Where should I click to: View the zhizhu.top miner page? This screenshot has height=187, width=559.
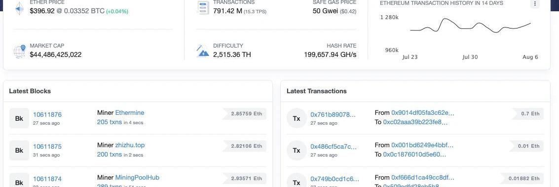pos(130,145)
